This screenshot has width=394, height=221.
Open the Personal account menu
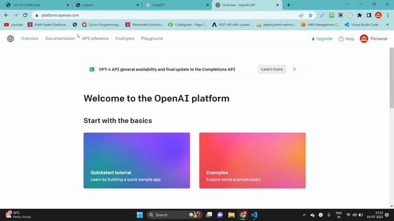coord(374,39)
